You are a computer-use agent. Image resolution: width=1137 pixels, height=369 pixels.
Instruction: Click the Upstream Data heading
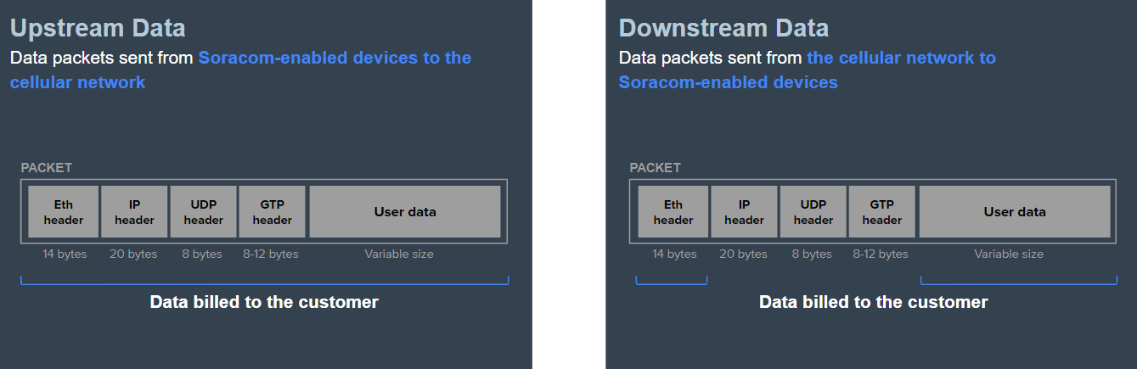click(x=98, y=28)
